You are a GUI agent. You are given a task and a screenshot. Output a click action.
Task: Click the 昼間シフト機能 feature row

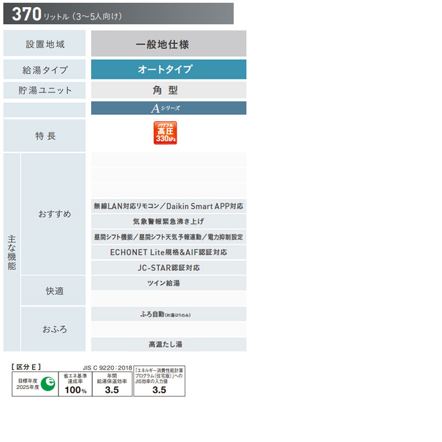point(169,237)
